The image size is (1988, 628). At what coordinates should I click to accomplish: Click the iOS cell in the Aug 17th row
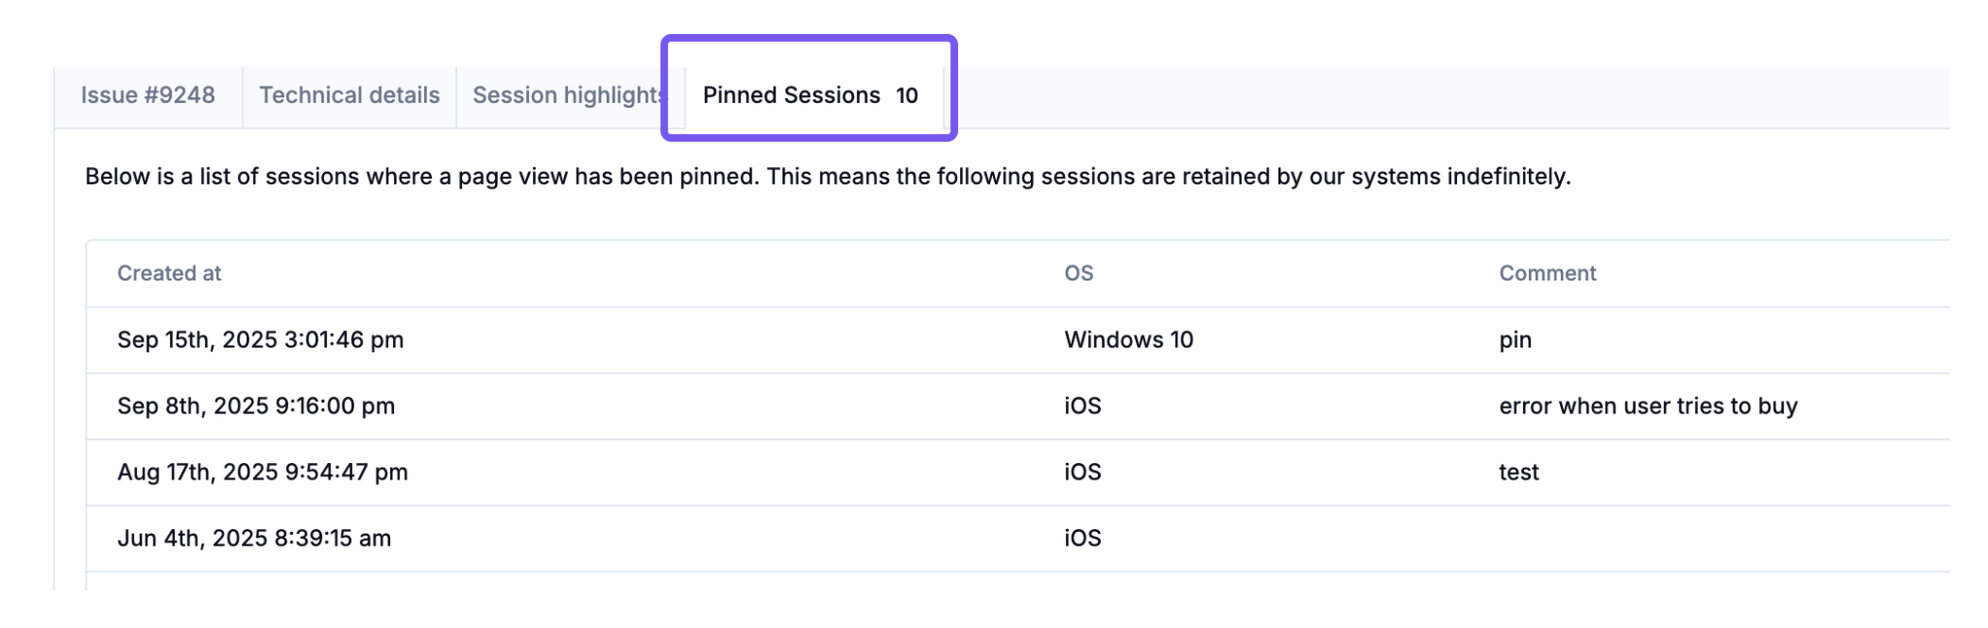(x=1082, y=472)
